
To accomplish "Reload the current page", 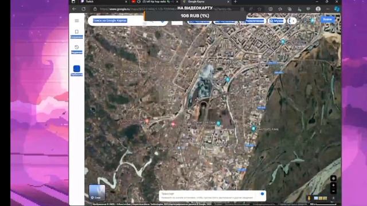I will pyautogui.click(x=84, y=9).
